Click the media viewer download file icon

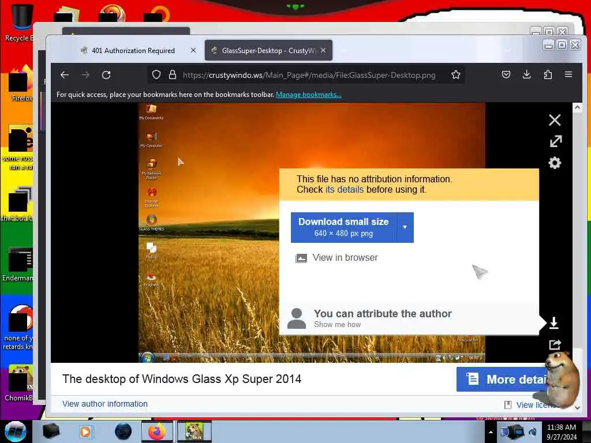coord(553,323)
